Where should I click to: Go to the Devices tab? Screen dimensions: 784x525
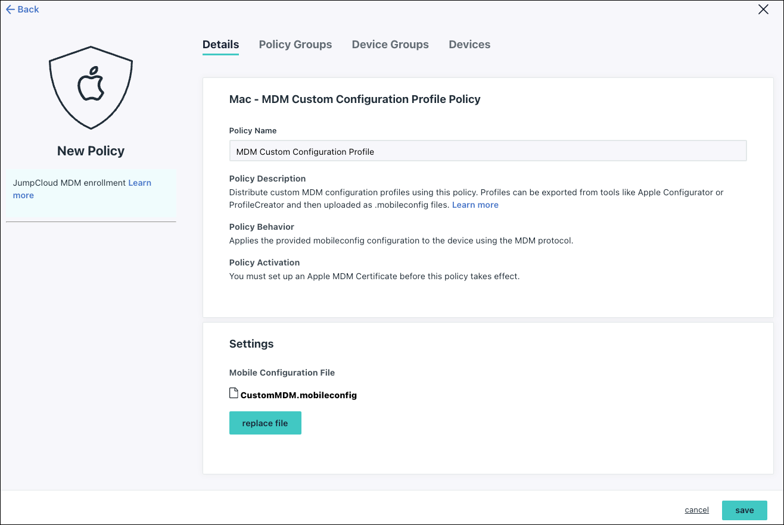[469, 45]
